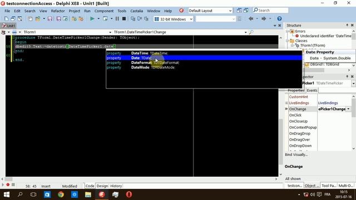
Task: Expand the LiveBindings property node
Action: point(286,103)
